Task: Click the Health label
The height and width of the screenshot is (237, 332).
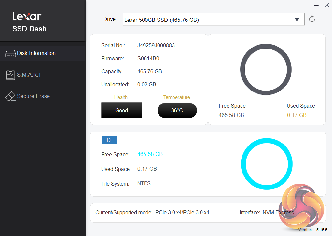Action: [121, 97]
